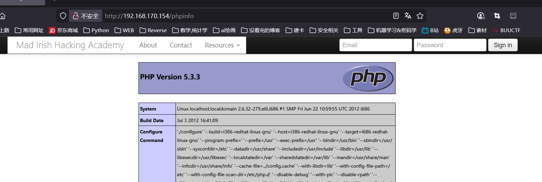Open the Python bookmark folder
Image resolution: width=542 pixels, height=182 pixels.
click(96, 30)
